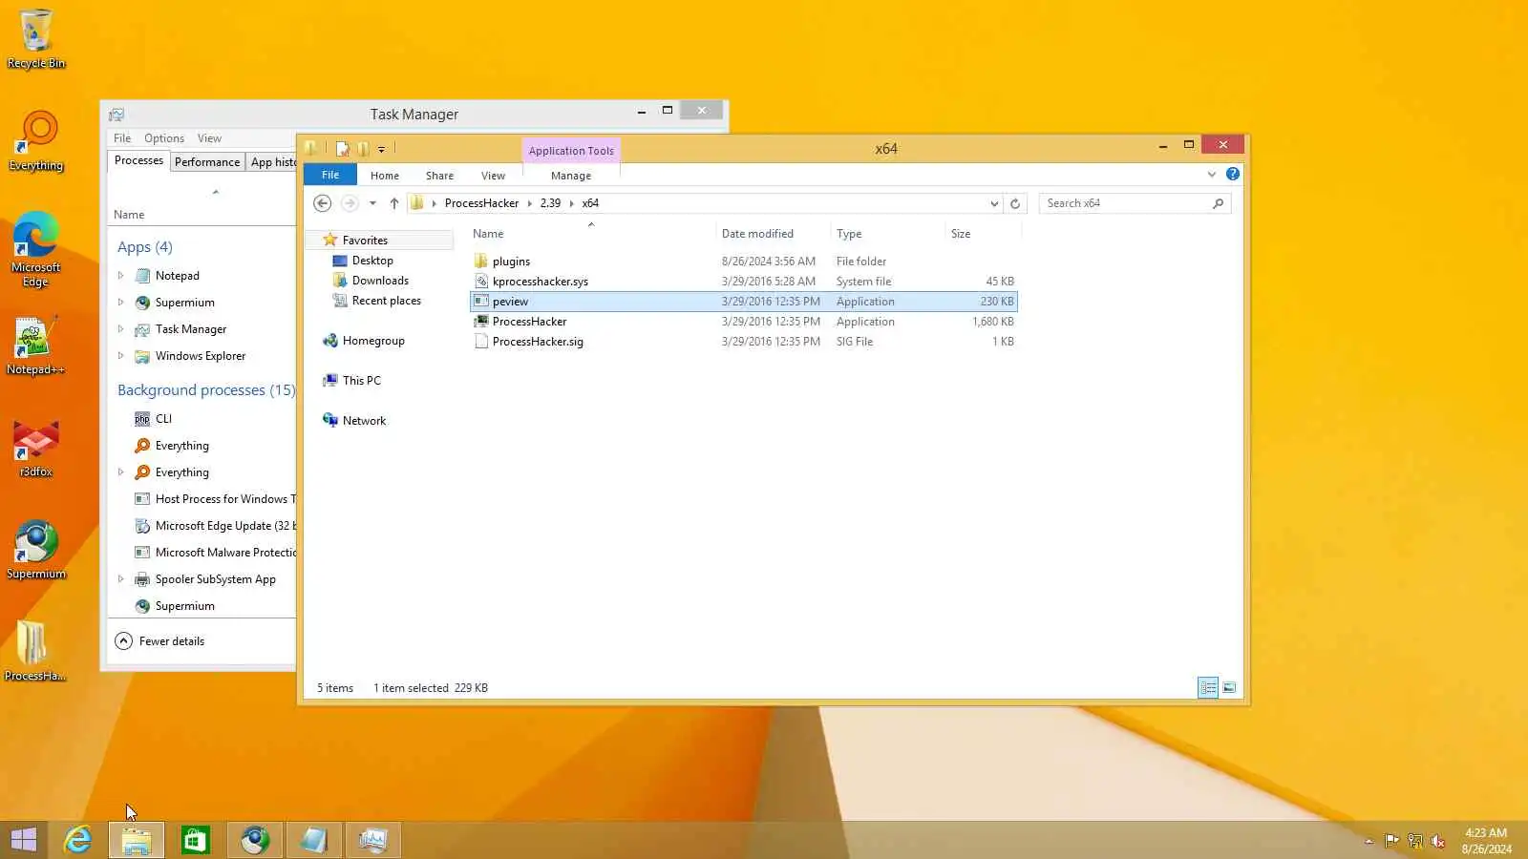1528x859 pixels.
Task: Expand the Explorer ribbon with the chevron
Action: [x=1212, y=174]
